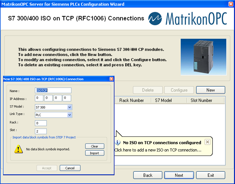Screen dimensions: 235x184
Task: Open the Link Type dropdown
Action: tap(69, 115)
